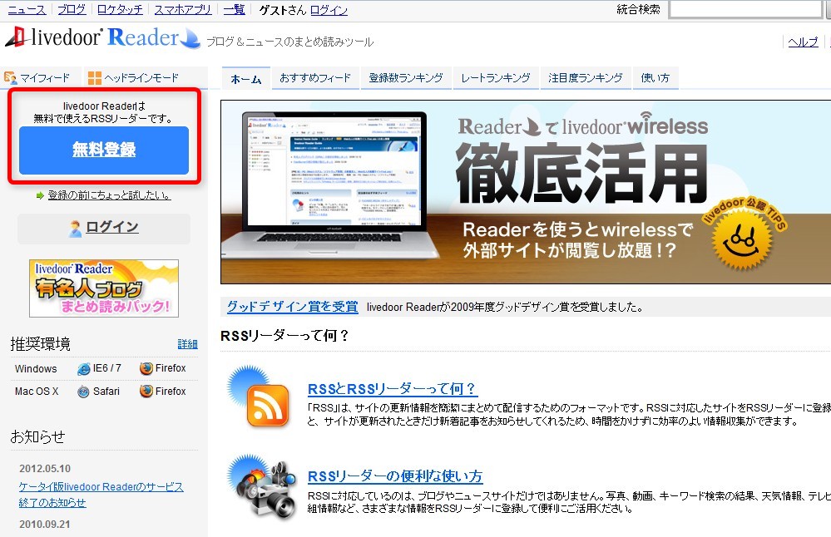This screenshot has height=537, width=831.
Task: Open the 登録数ランキング tab
Action: [x=406, y=78]
